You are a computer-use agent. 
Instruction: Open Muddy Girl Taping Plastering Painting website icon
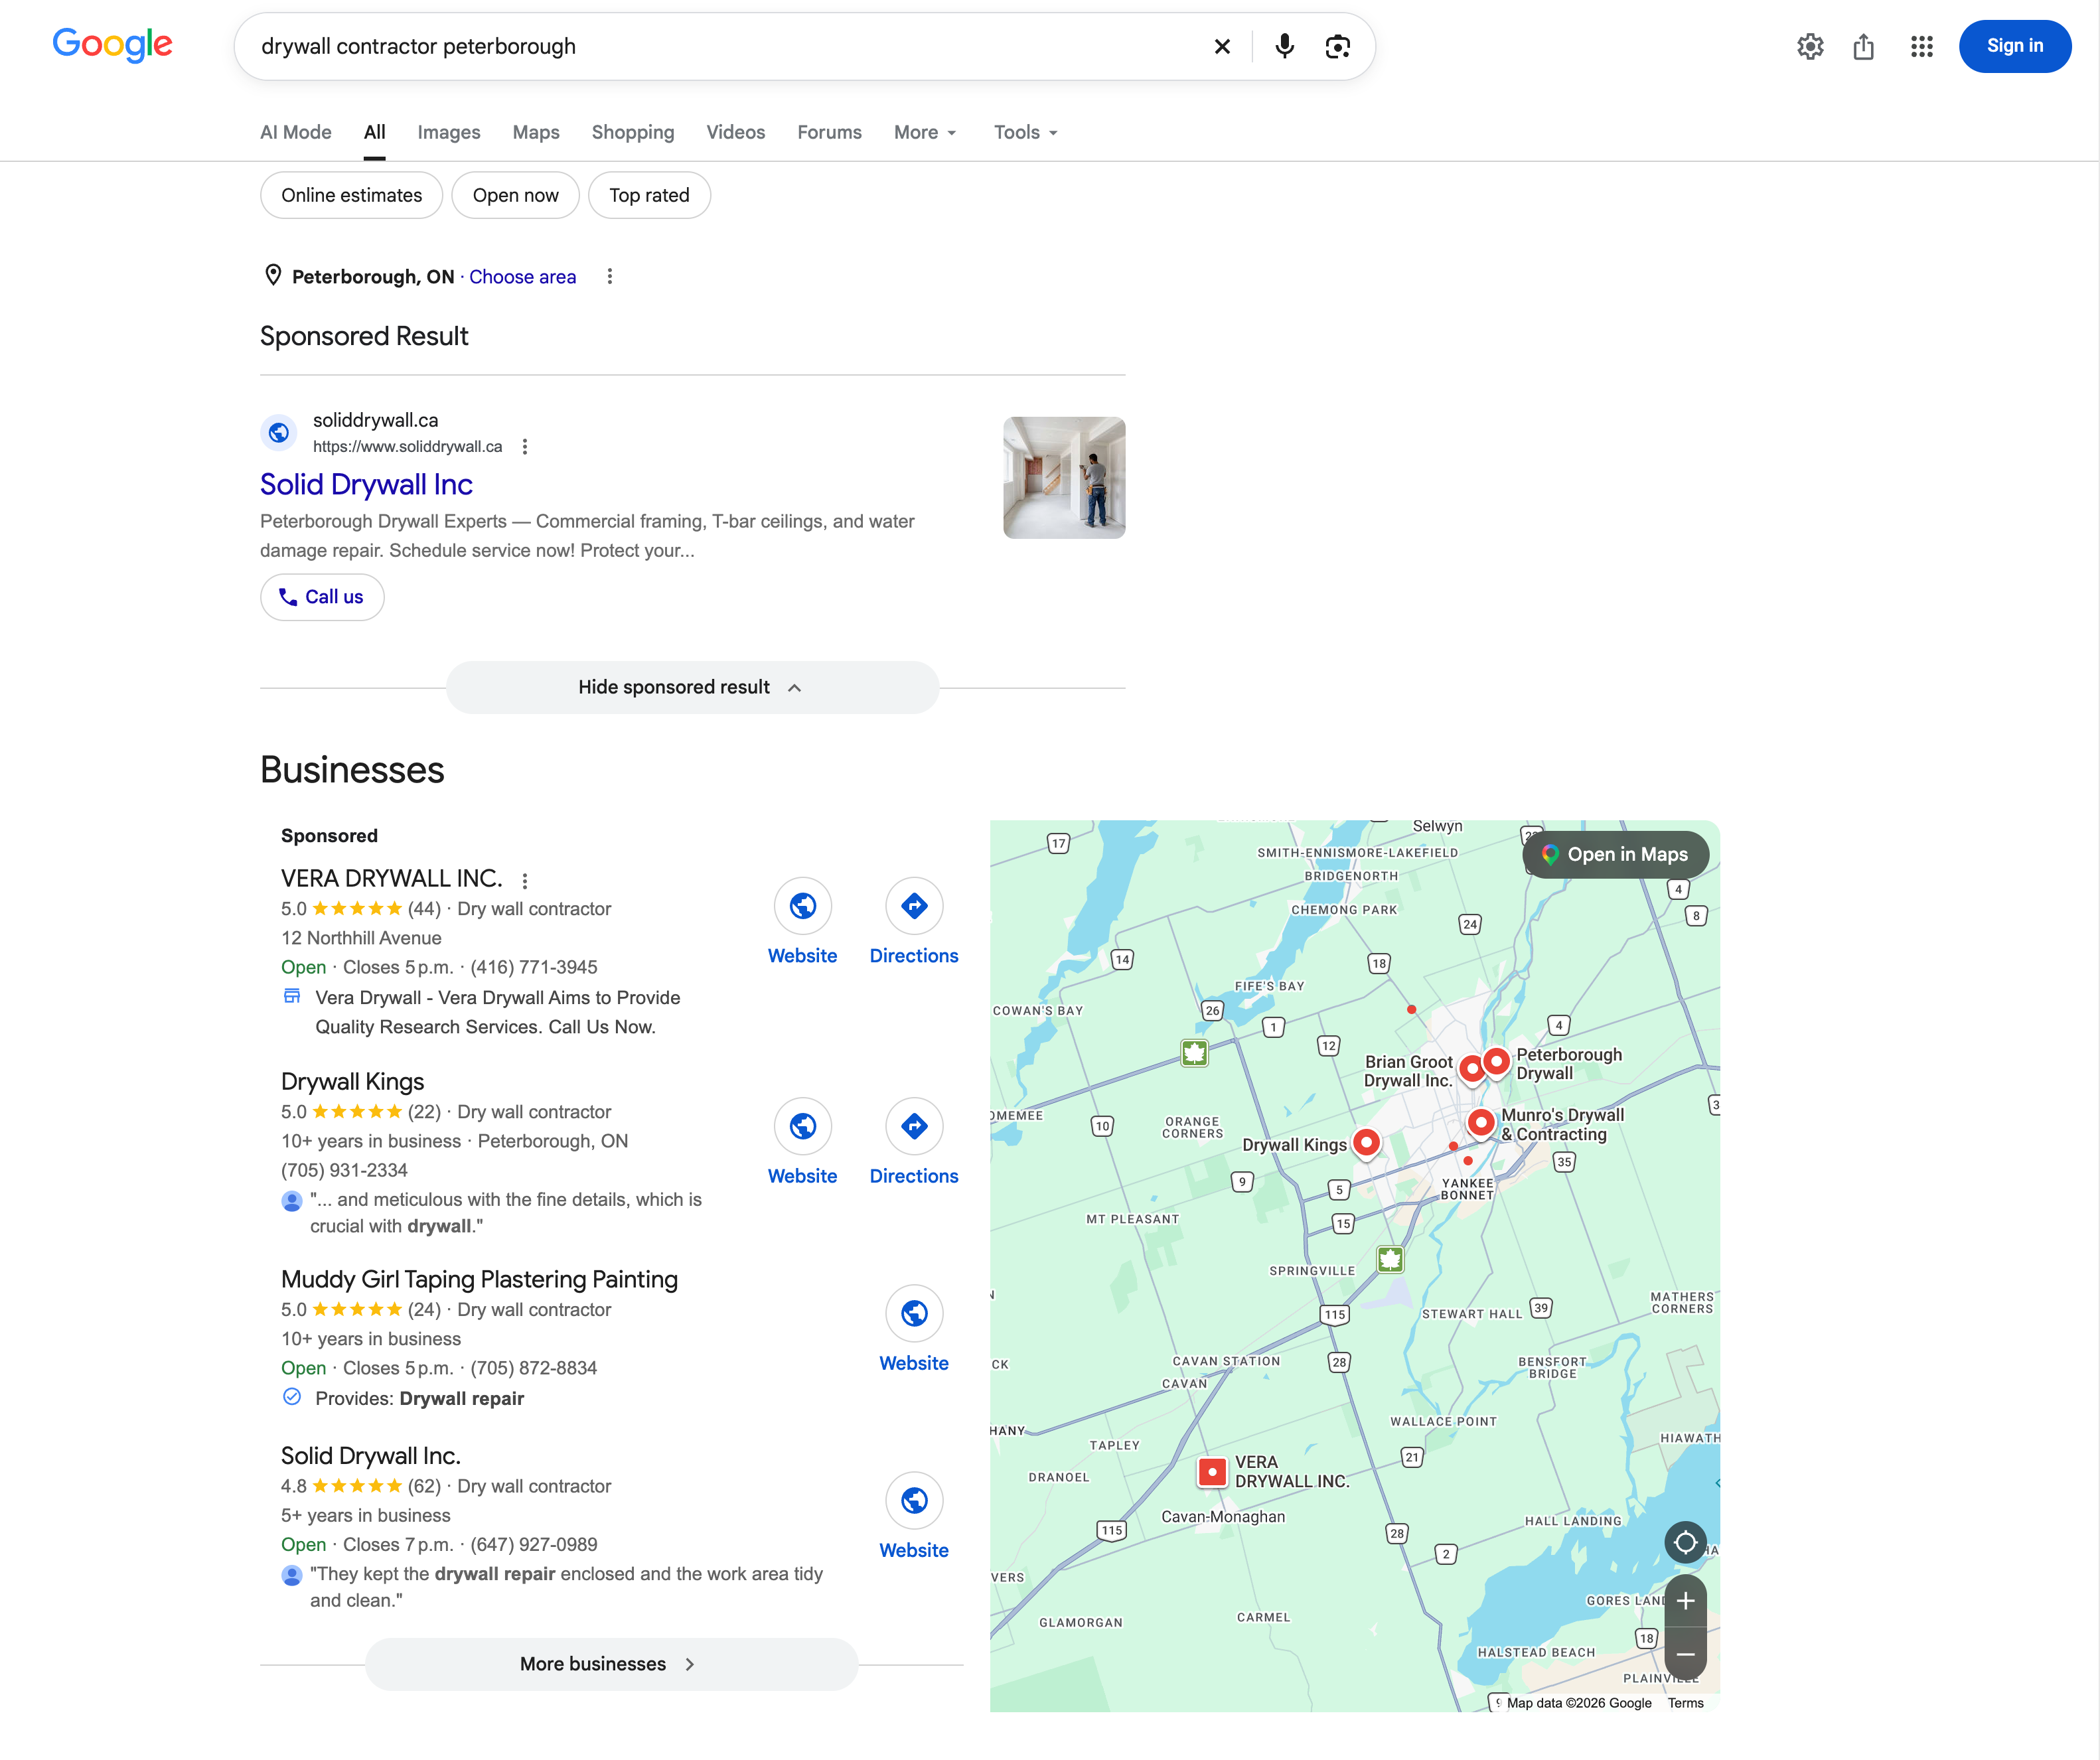click(914, 1314)
